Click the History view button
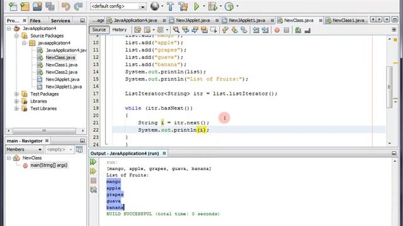Image resolution: width=403 pixels, height=226 pixels. (120, 30)
